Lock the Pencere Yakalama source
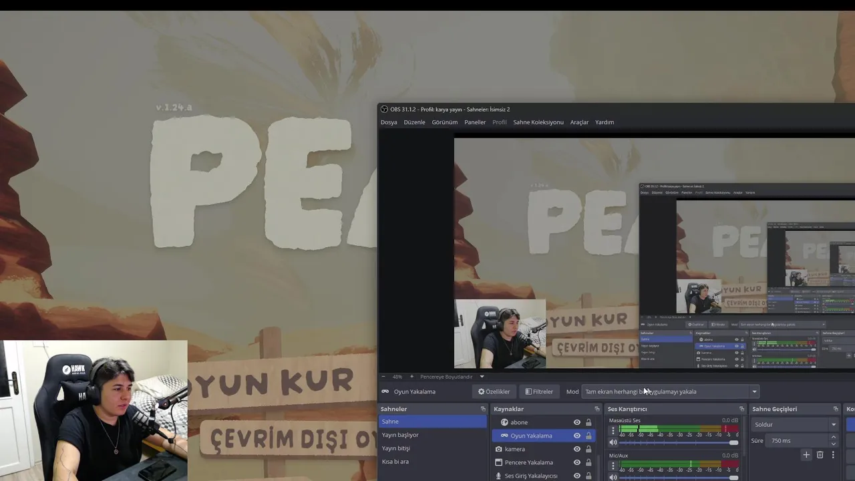The image size is (855, 481). click(x=588, y=462)
